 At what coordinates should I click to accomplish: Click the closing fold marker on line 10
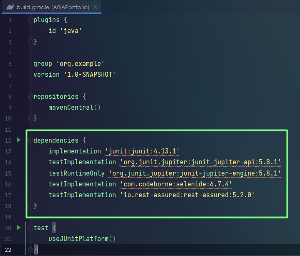[30, 118]
